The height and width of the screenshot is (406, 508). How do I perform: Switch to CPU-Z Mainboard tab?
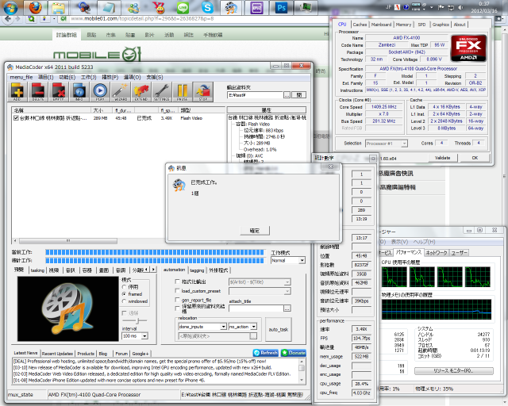click(381, 25)
